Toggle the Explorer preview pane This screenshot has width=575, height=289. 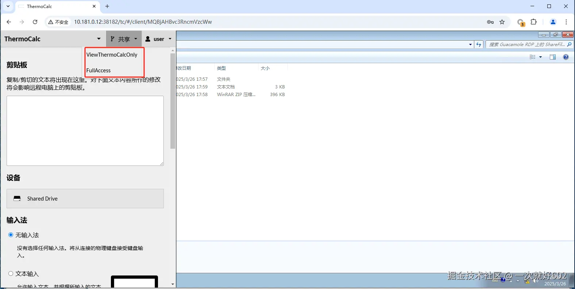(x=553, y=57)
